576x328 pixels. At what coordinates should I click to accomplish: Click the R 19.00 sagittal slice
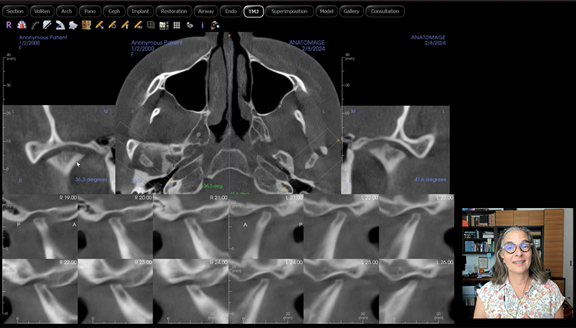coord(40,226)
